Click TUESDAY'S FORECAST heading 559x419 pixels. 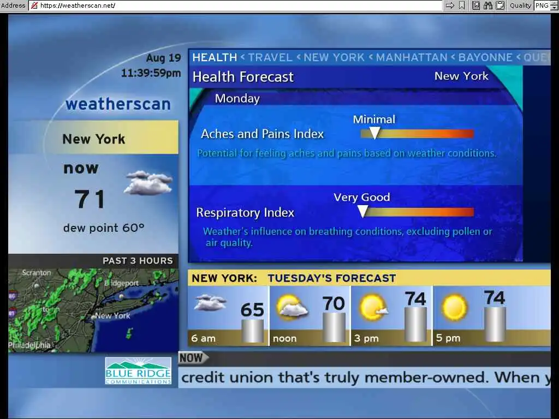click(332, 278)
